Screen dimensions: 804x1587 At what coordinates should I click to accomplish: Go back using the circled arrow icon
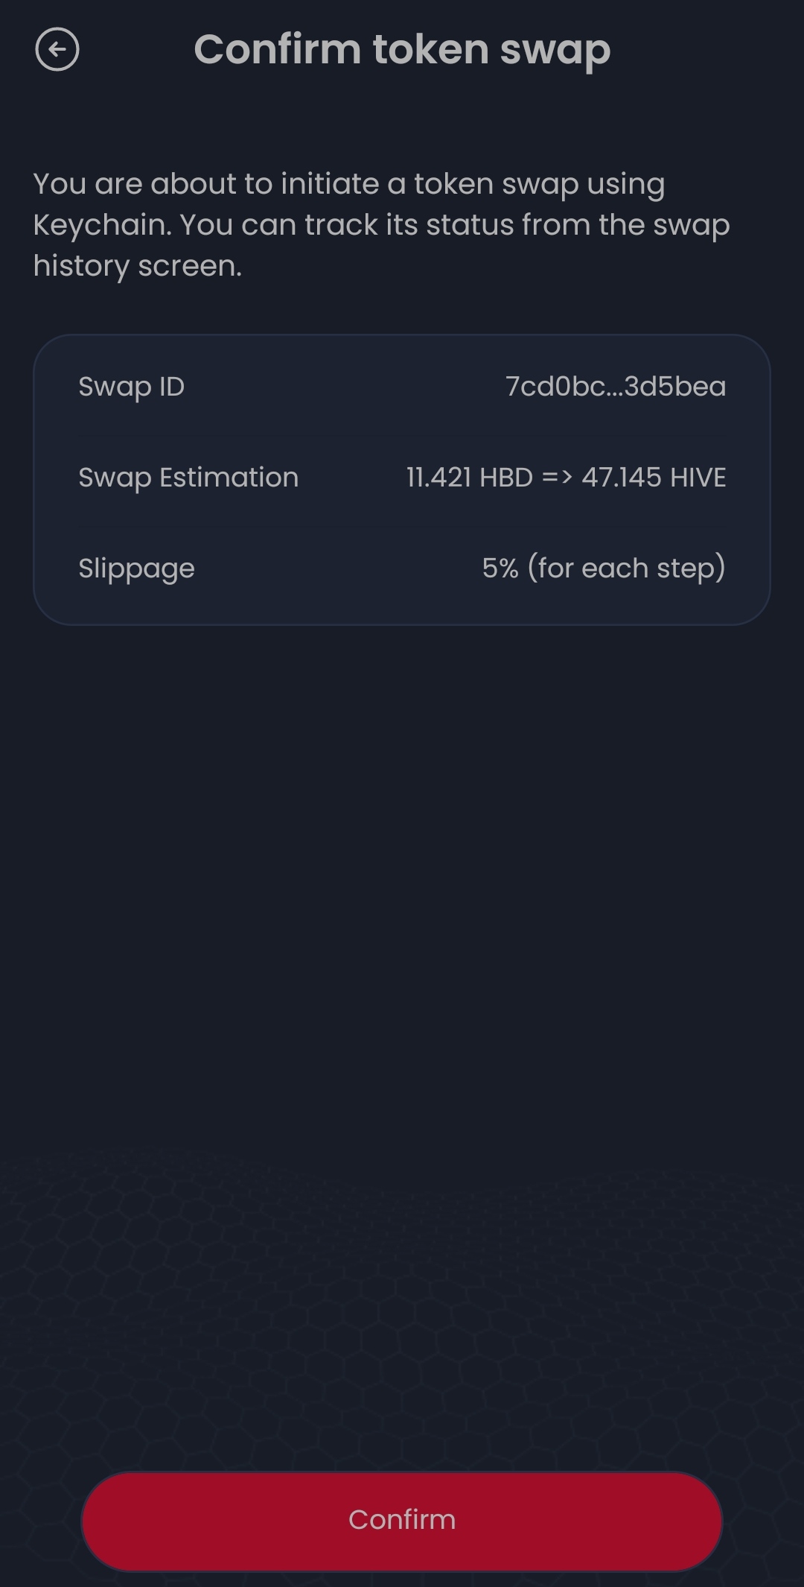click(57, 50)
